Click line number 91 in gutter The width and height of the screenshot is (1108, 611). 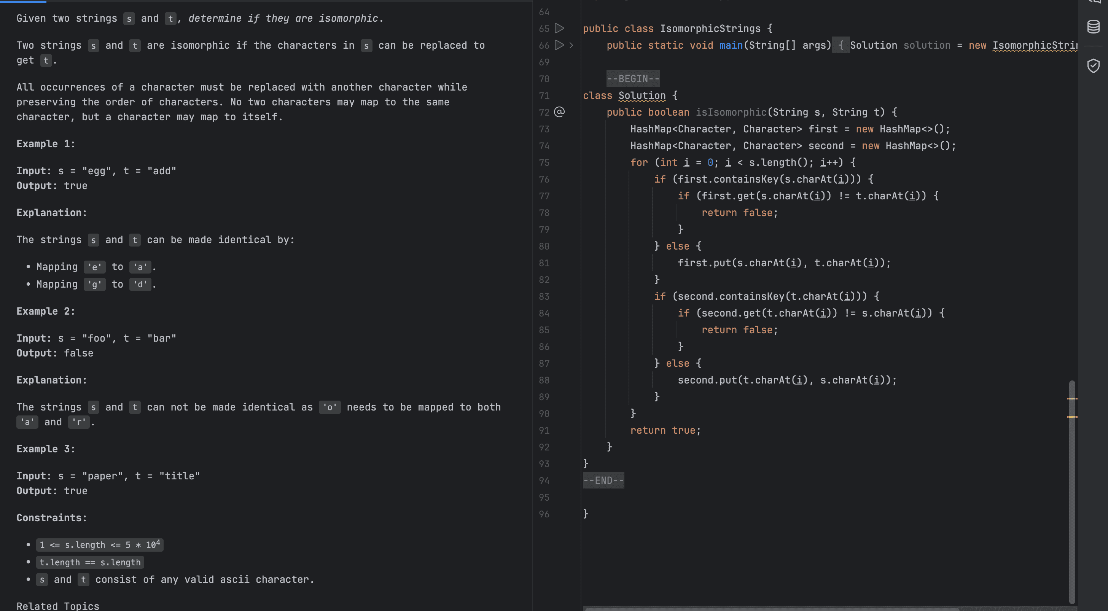(544, 430)
